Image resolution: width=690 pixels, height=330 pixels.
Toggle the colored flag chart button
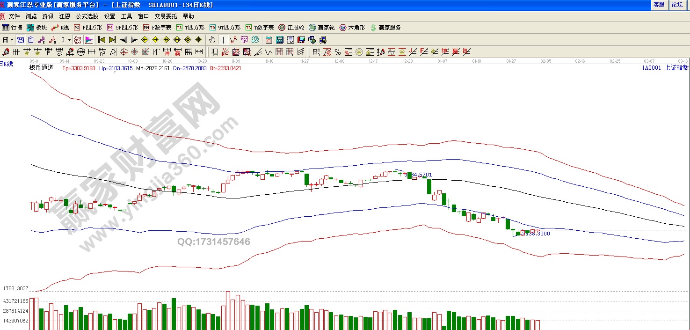(89, 40)
